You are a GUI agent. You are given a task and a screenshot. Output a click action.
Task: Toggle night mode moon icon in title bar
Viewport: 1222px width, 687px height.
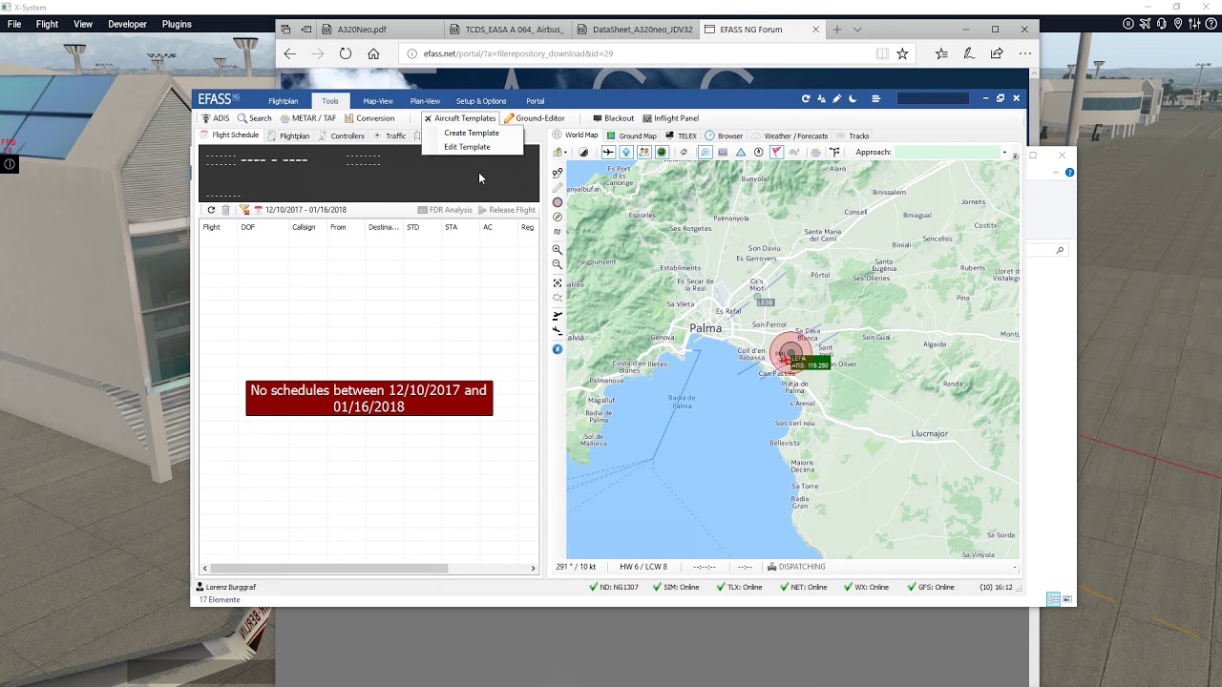point(853,98)
